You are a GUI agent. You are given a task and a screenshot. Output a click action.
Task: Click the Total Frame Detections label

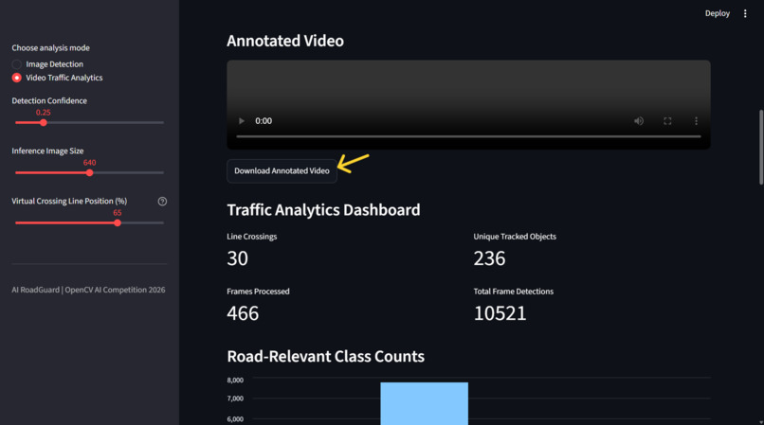point(514,292)
